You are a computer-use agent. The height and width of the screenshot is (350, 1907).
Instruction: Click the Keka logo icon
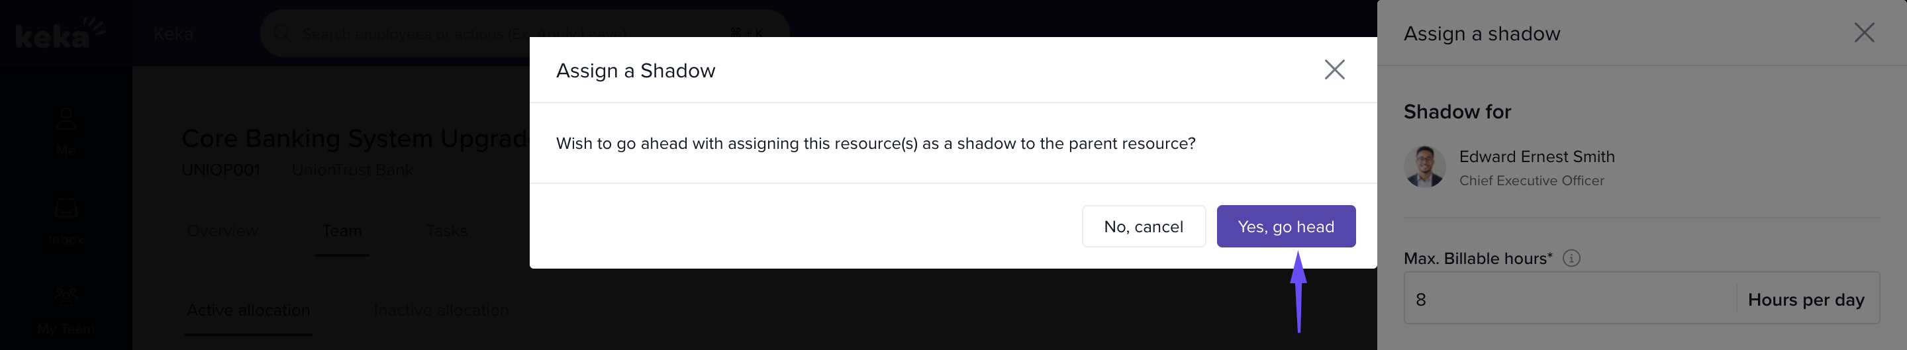point(59,33)
